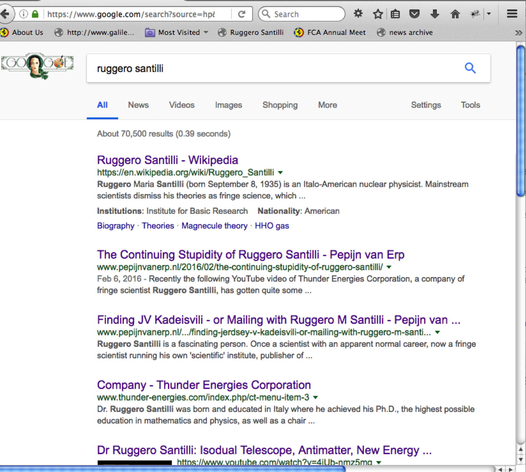
Task: Open Finding JV Kadeisvili result
Action: (x=279, y=320)
